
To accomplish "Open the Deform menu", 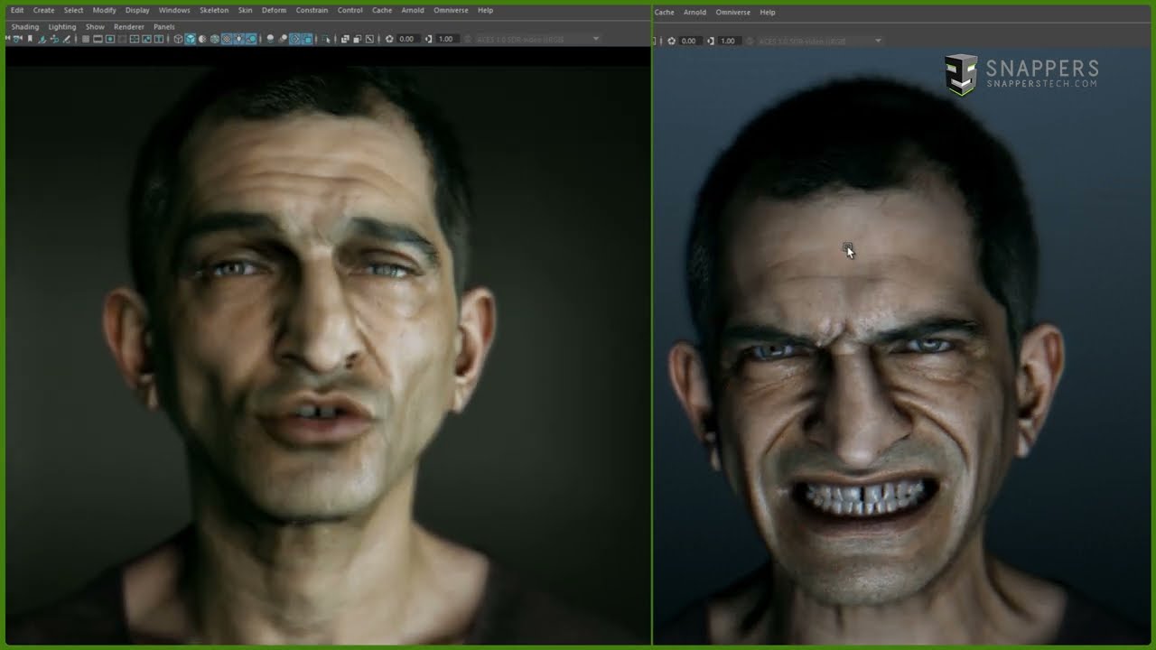I will [274, 11].
